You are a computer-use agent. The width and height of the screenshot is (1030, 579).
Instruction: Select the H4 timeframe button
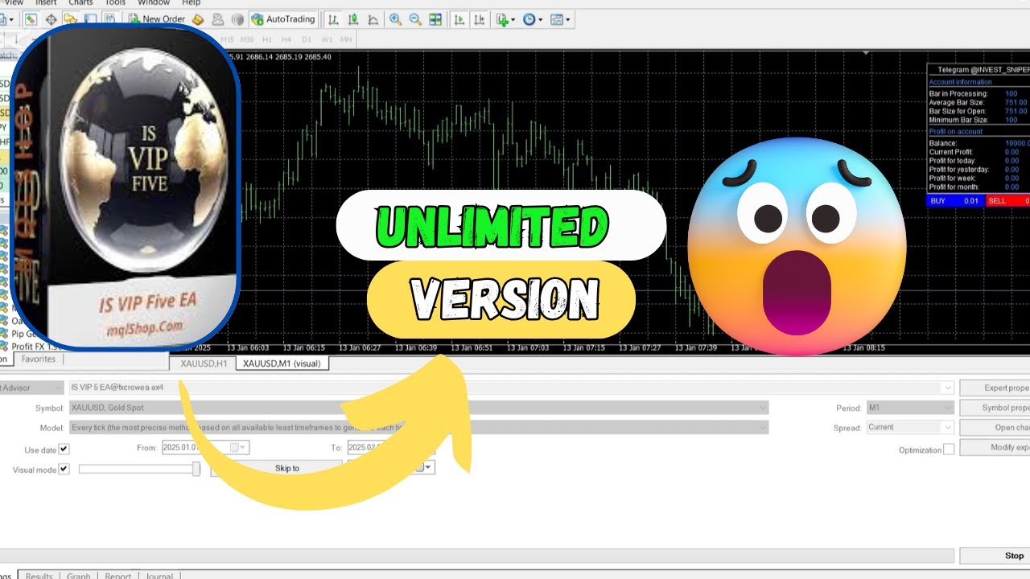286,39
